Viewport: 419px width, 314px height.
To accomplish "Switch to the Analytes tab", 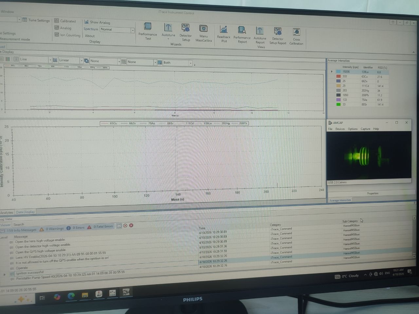I will [7, 213].
